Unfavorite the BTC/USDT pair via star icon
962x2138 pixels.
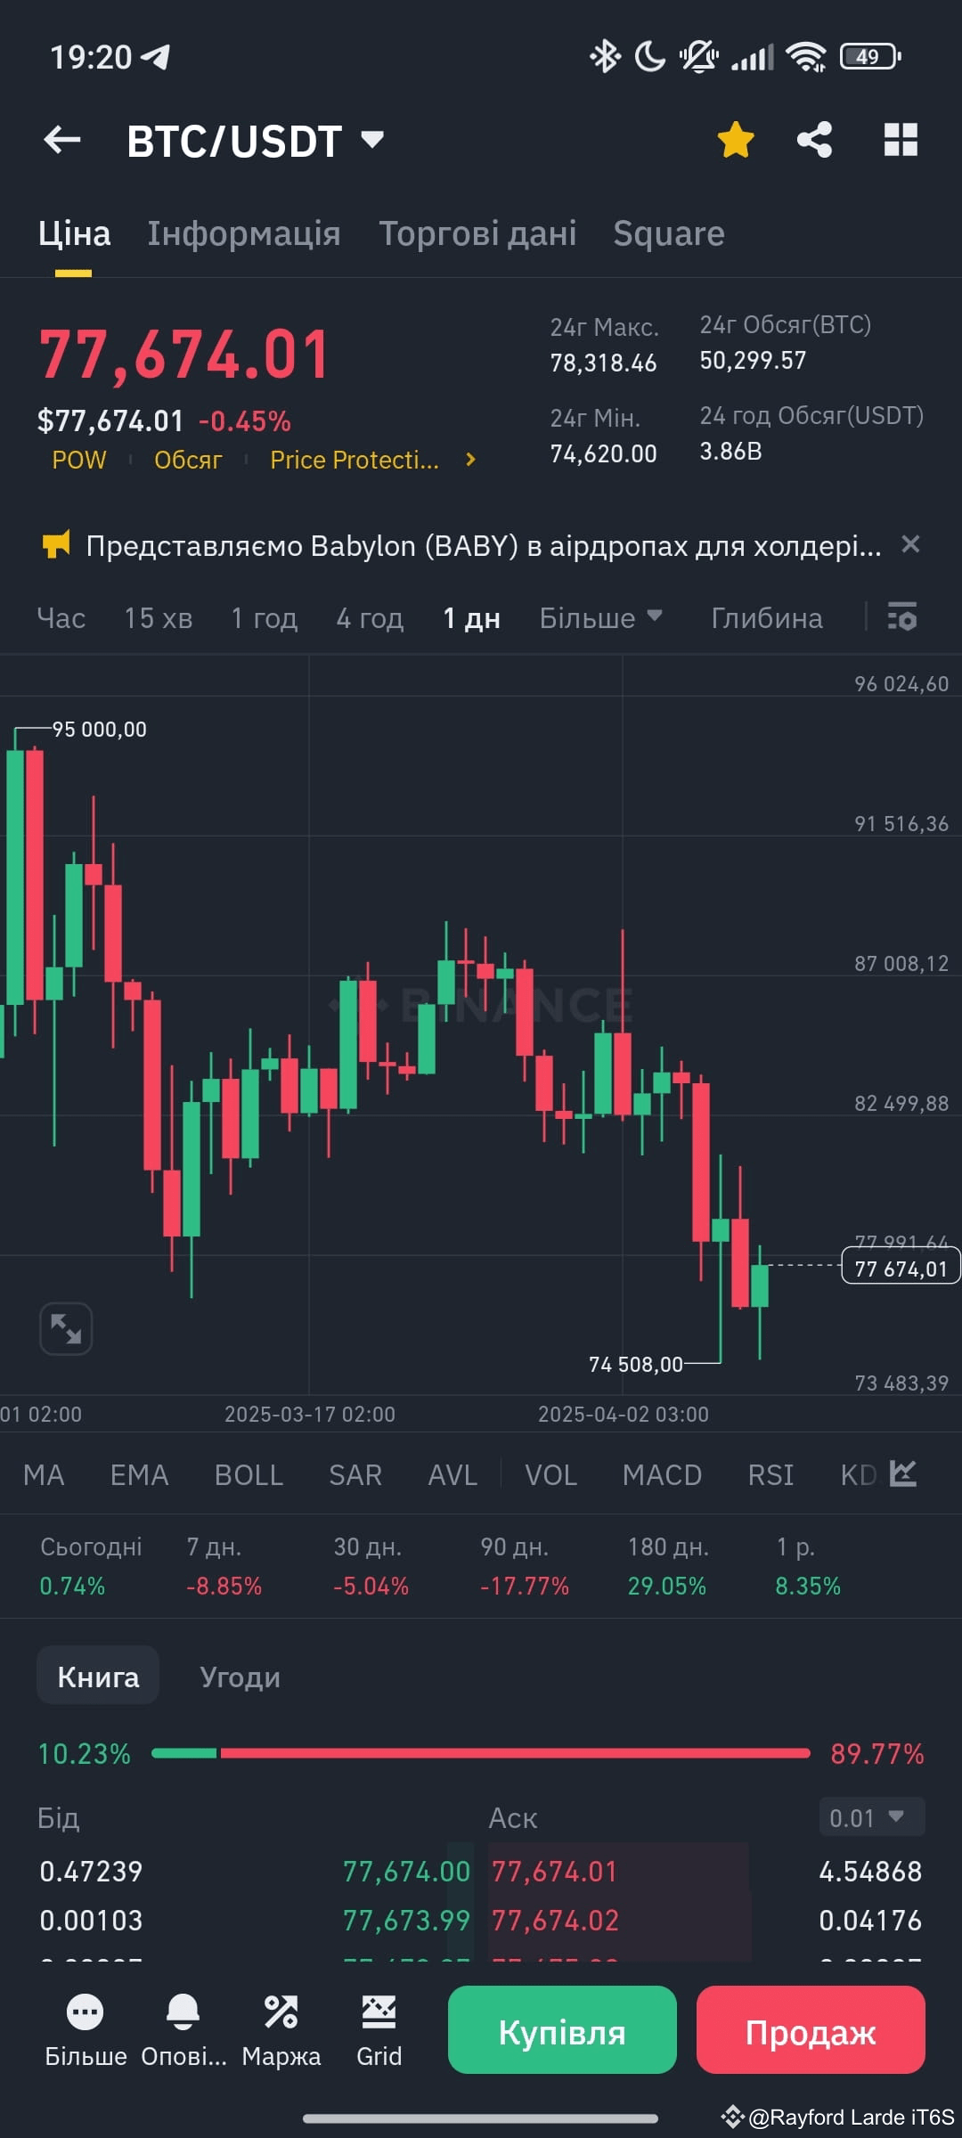pos(735,140)
